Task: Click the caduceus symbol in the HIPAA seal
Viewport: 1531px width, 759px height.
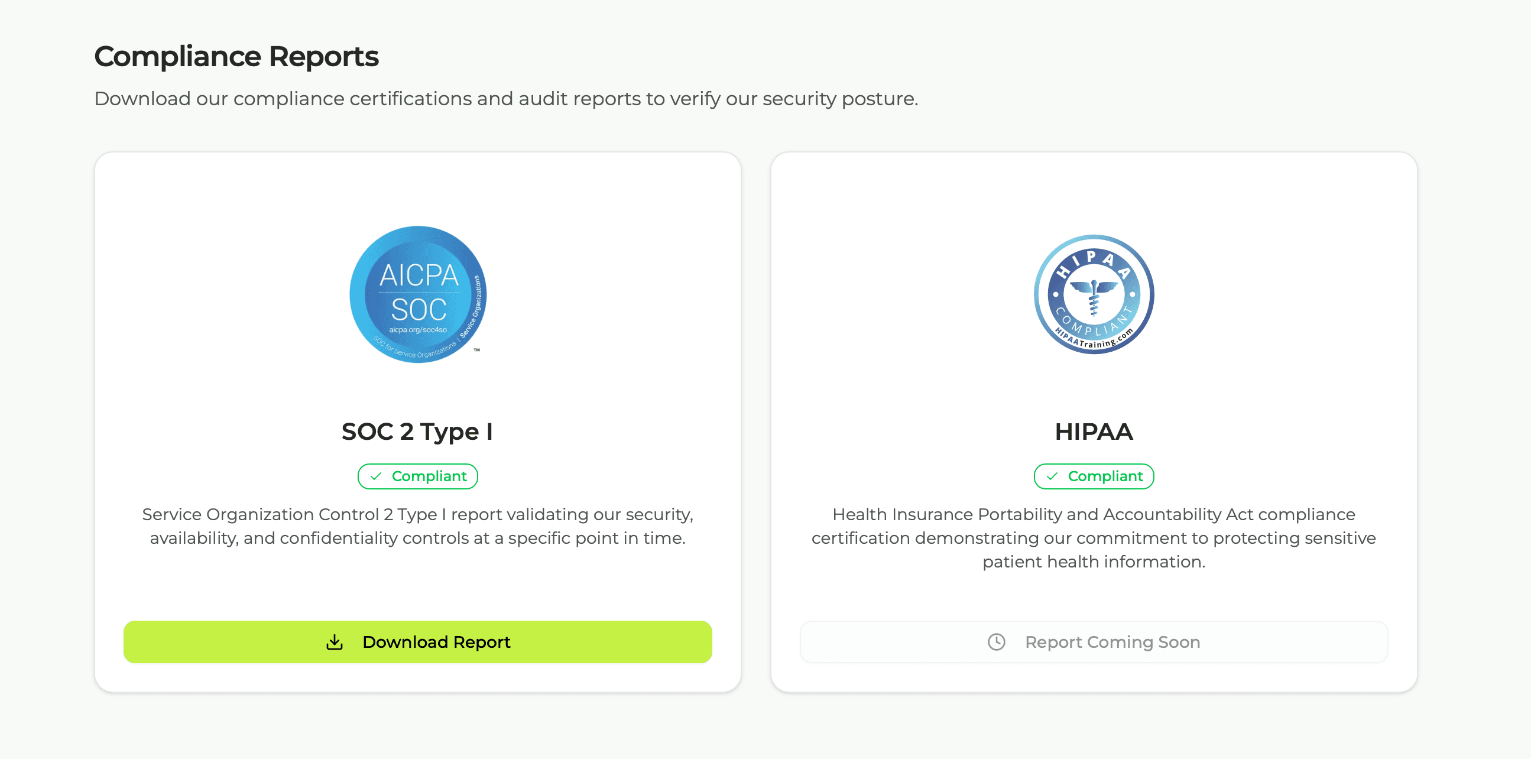Action: (1094, 296)
